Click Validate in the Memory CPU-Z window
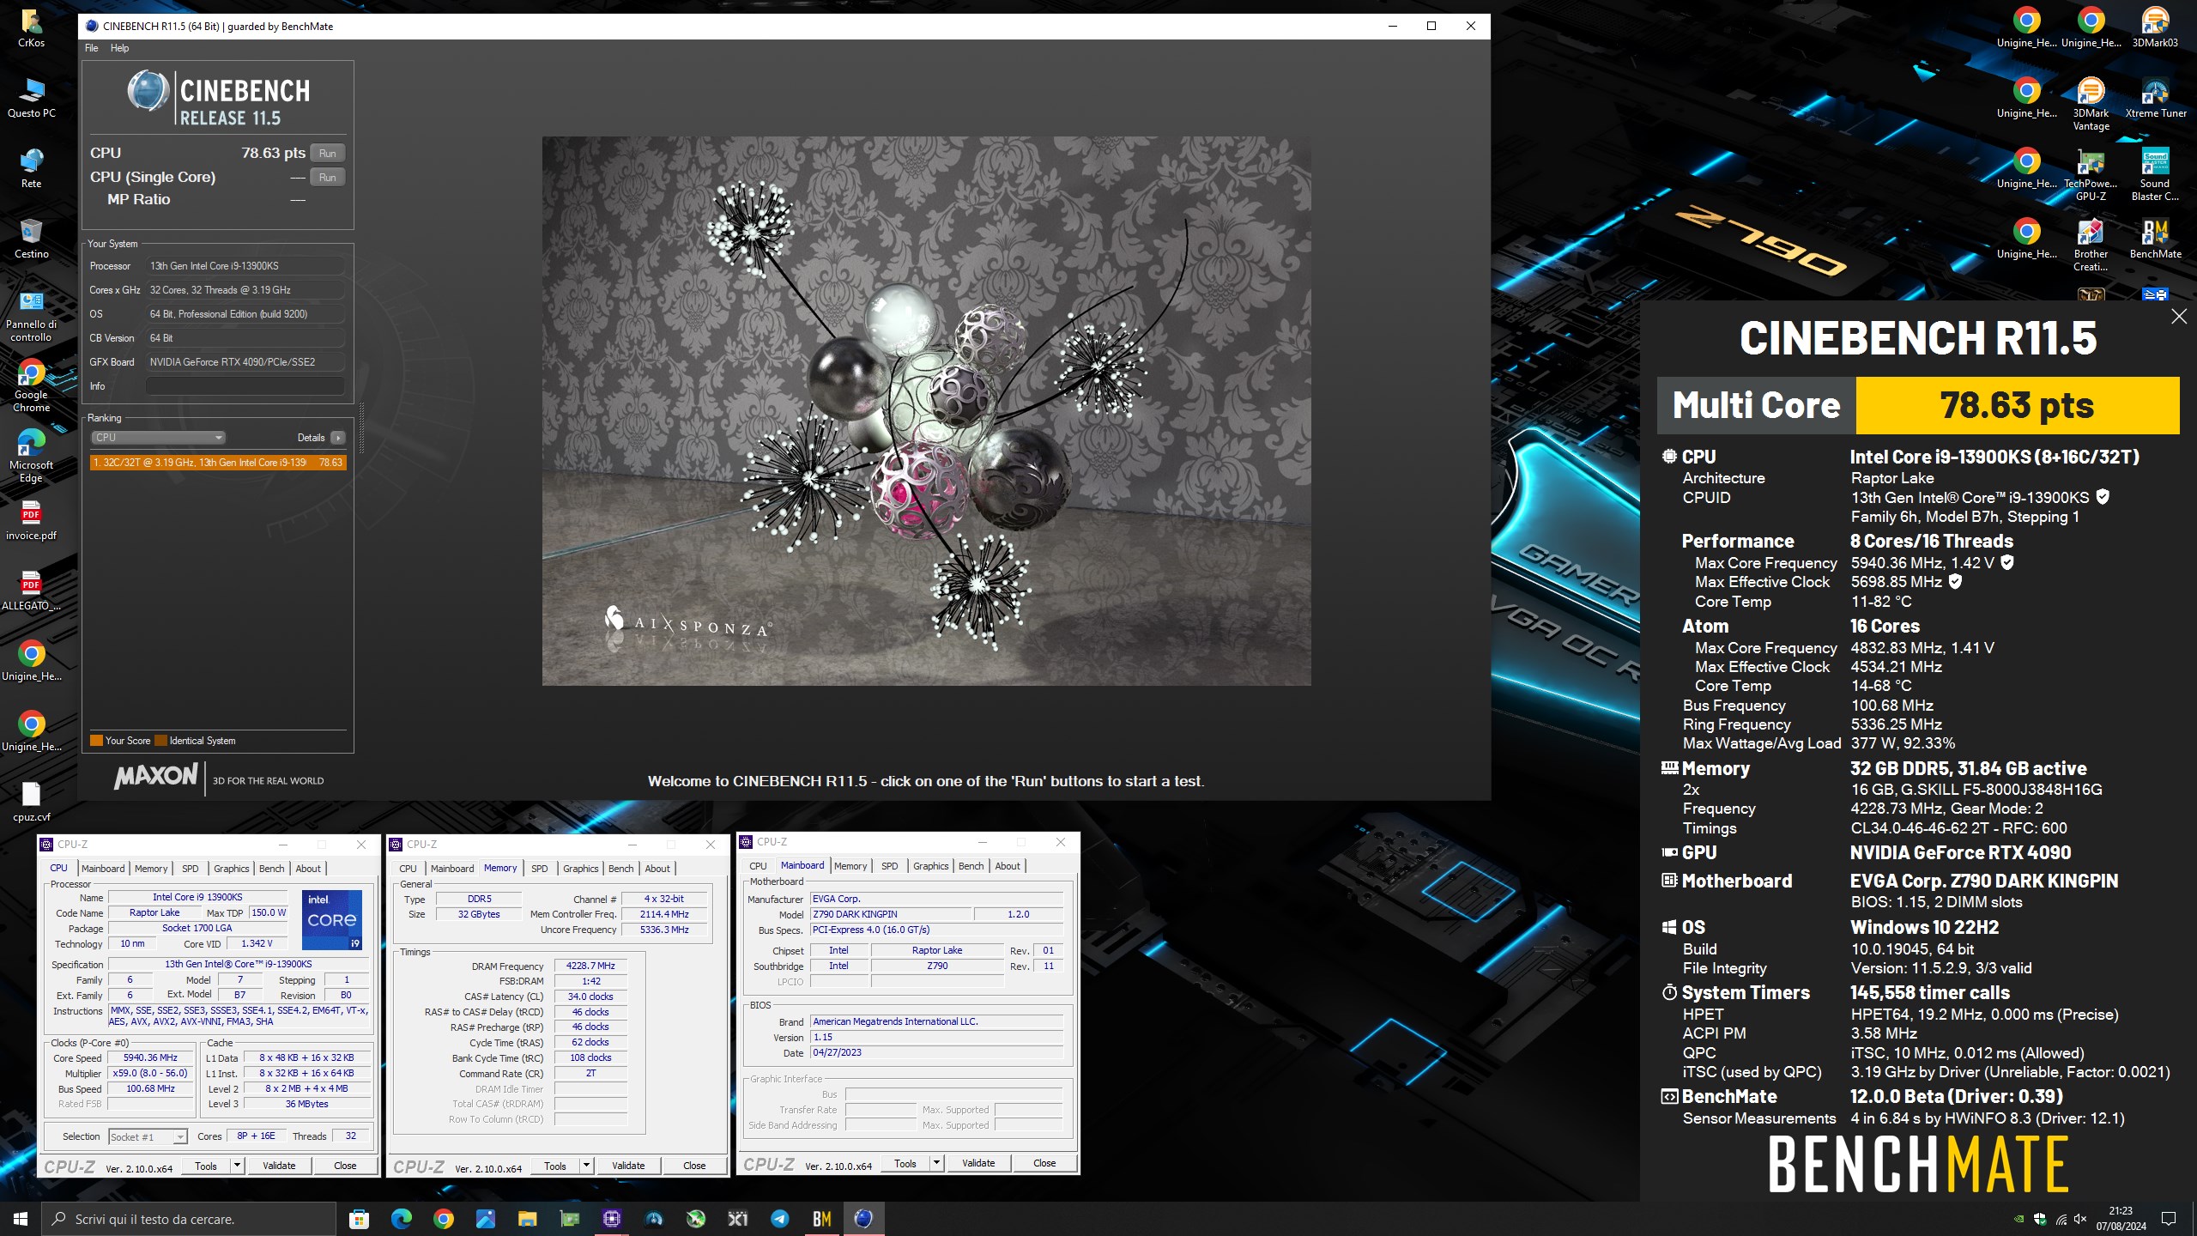 pyautogui.click(x=628, y=1166)
